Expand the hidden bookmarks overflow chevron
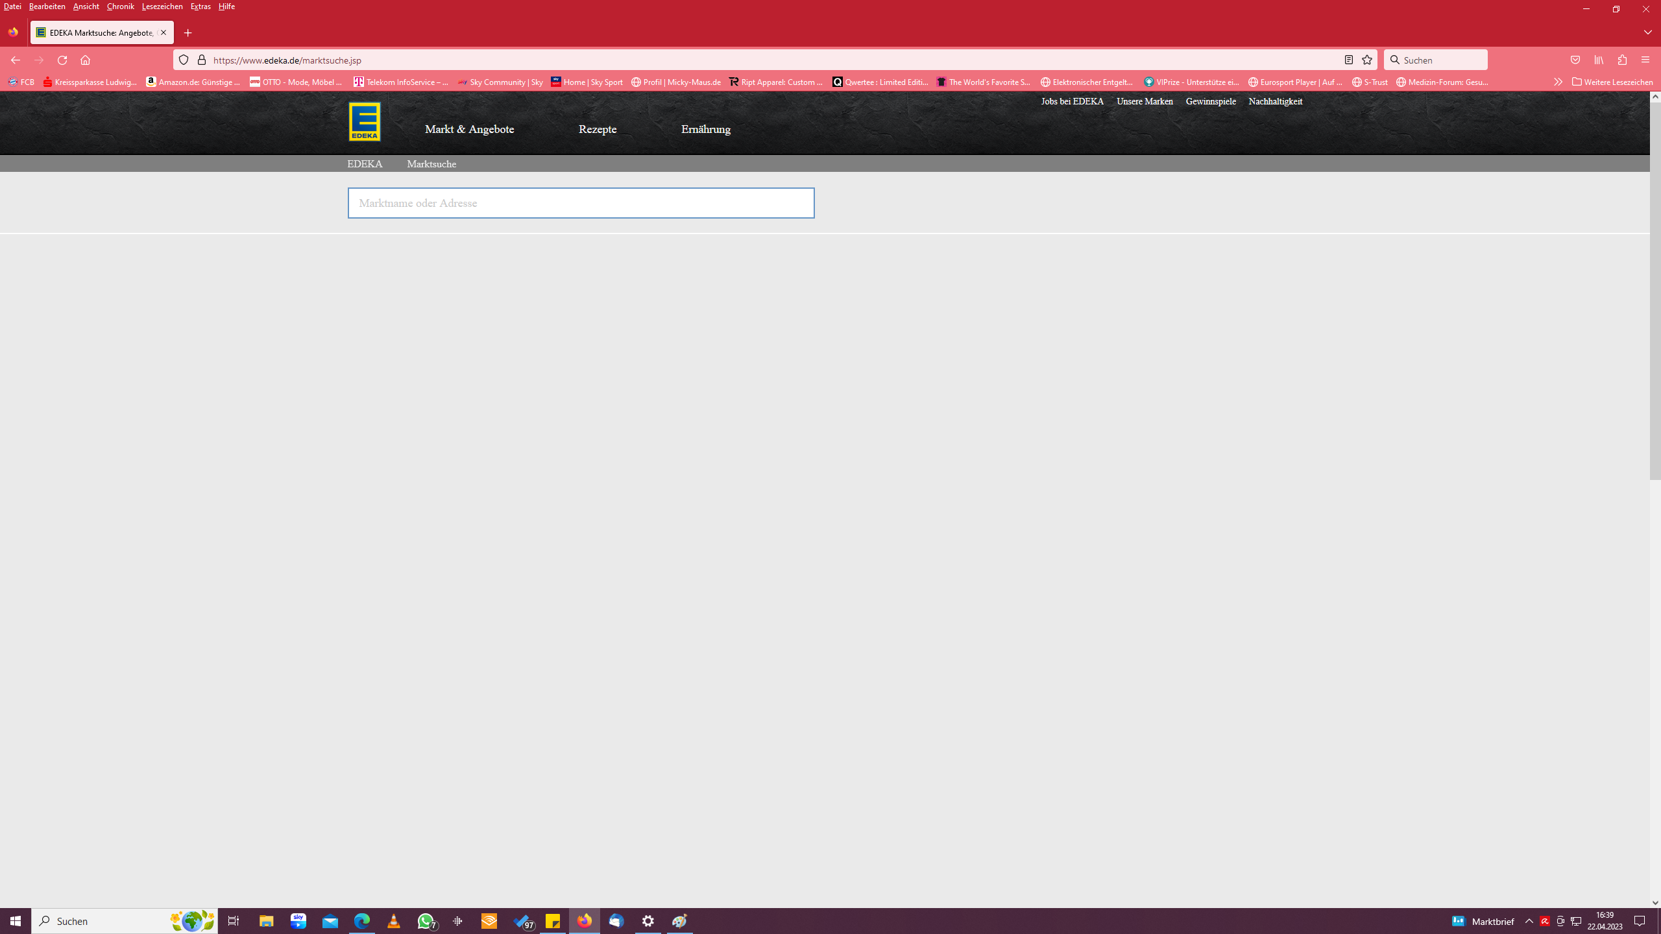The height and width of the screenshot is (934, 1661). (x=1558, y=82)
